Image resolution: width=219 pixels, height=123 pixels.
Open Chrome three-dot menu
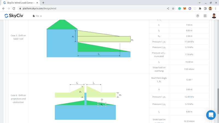[x=215, y=8]
